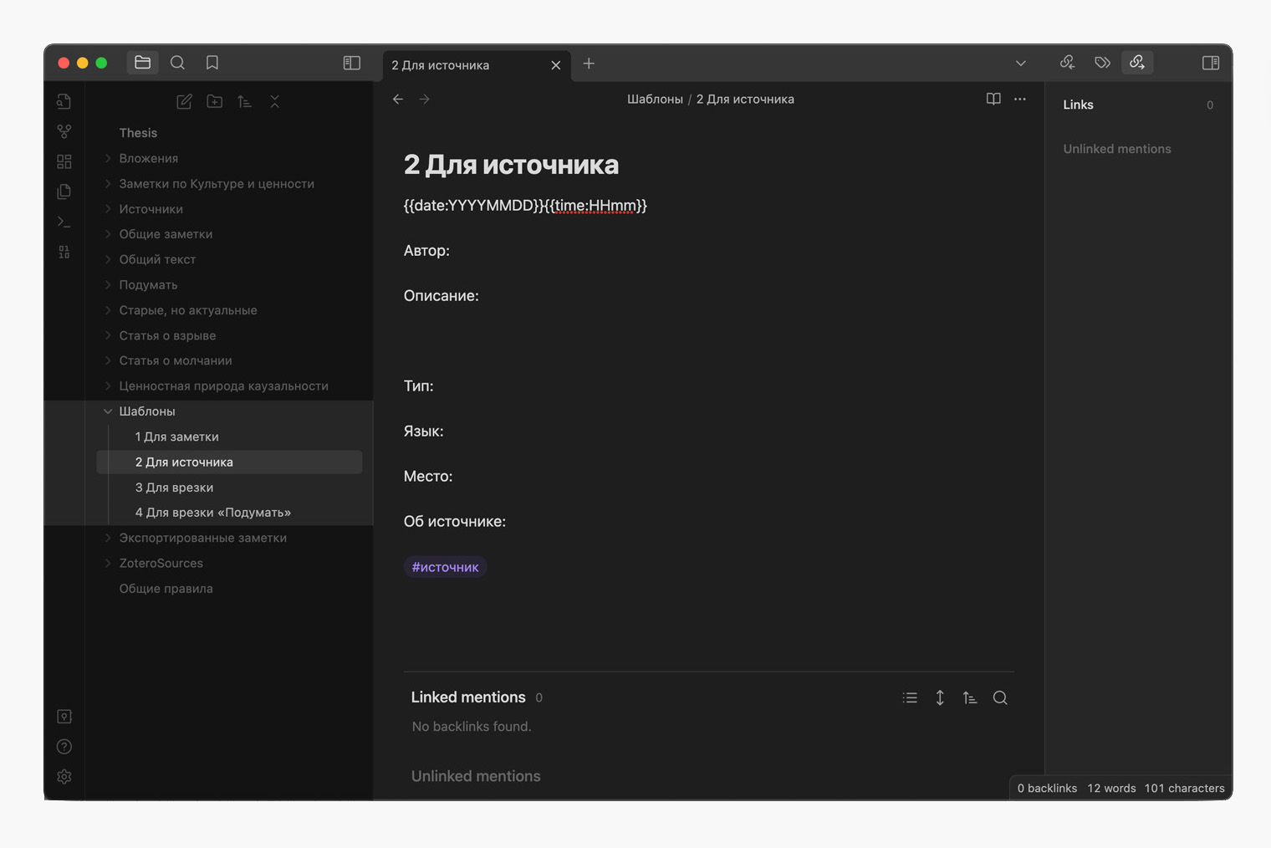Click the binary-digits plugin icon in ribbon
The height and width of the screenshot is (848, 1271).
pos(64,252)
